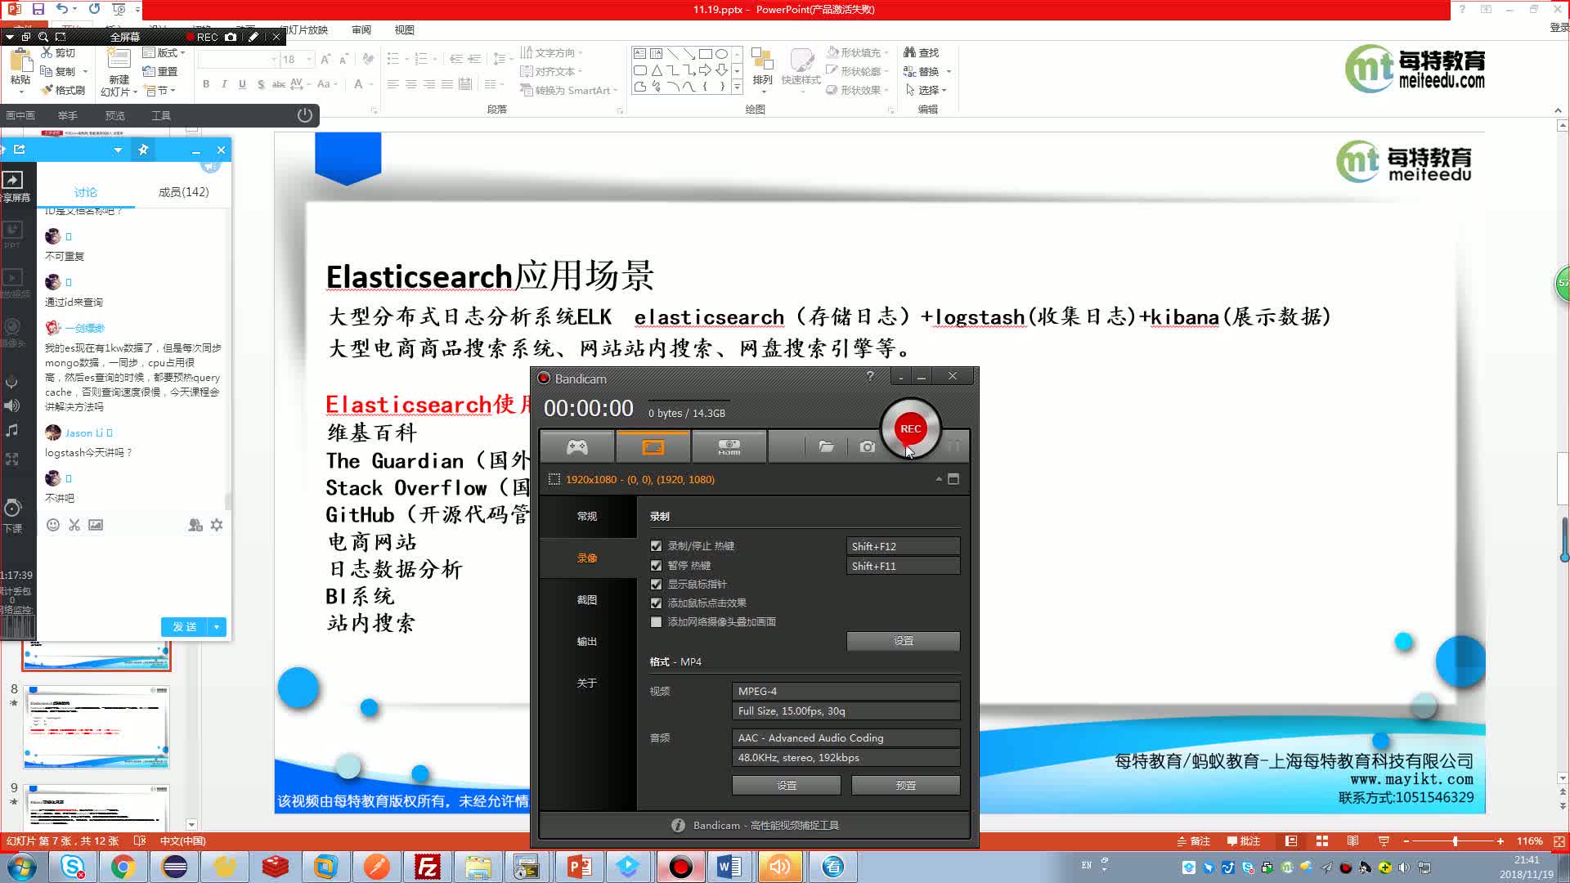Viewport: 1570px width, 883px height.
Task: Select the screenshot capture icon
Action: (x=867, y=446)
